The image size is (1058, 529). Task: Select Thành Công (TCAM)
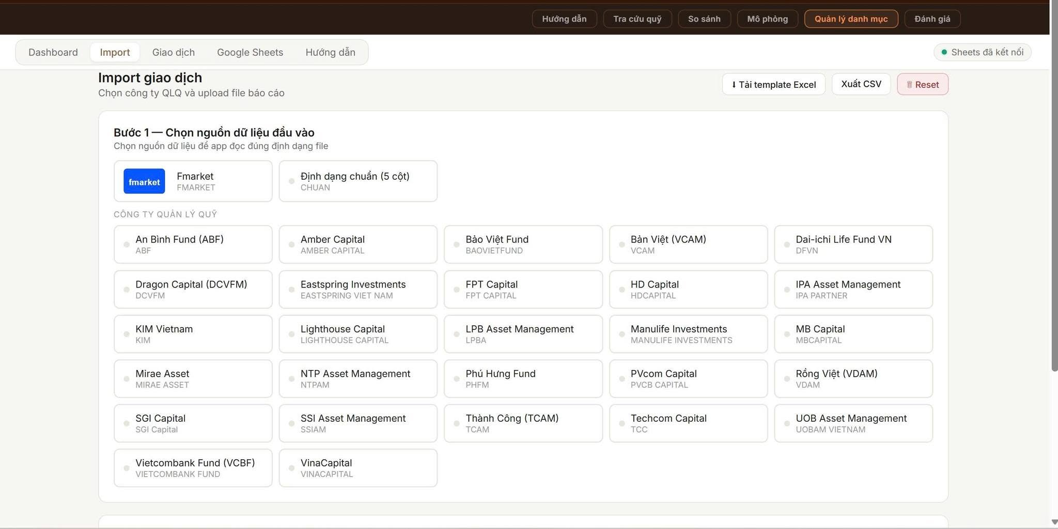[523, 423]
